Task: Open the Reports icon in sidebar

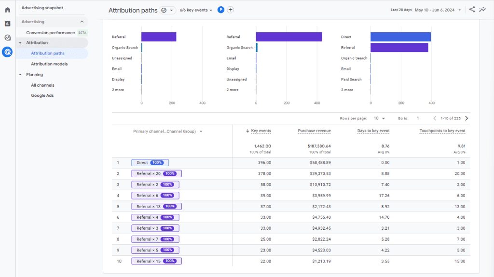Action: click(8, 24)
